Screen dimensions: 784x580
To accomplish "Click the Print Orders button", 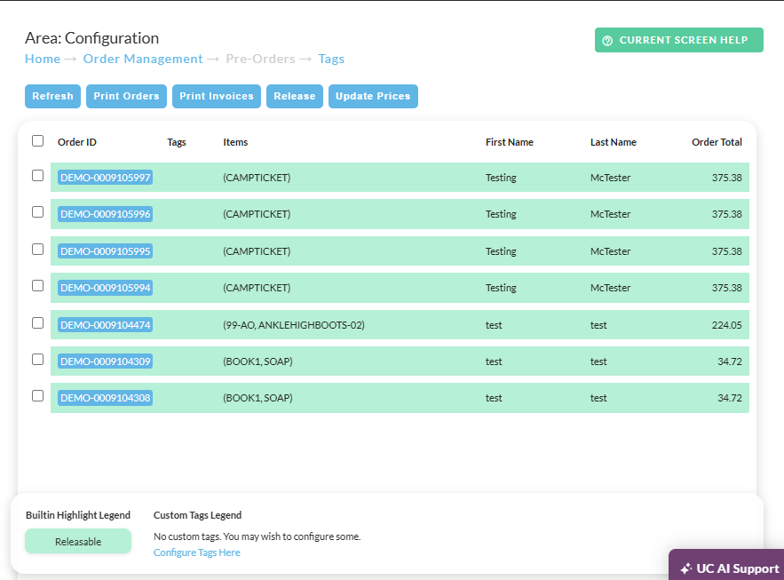I will [x=126, y=96].
